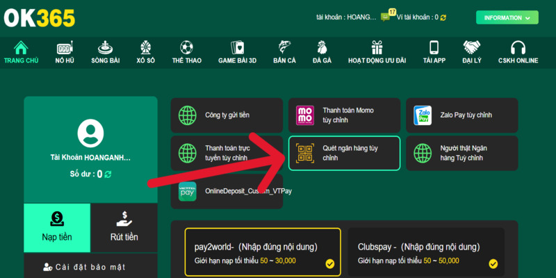Click the TRANG CHỦ home icon

coord(21,48)
